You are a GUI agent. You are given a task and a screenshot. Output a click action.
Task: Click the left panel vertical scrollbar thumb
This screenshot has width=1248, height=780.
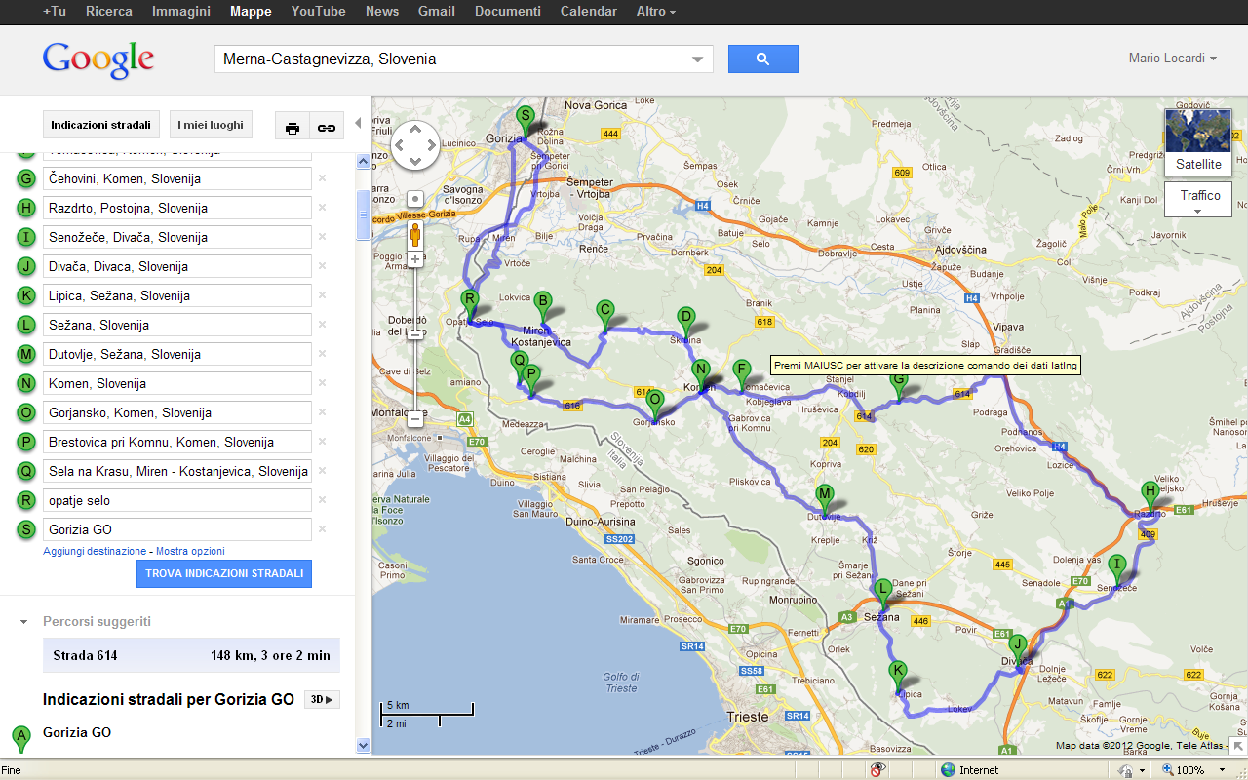(363, 214)
